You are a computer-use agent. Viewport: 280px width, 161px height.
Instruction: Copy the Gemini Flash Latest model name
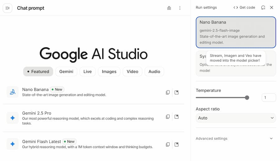point(168,144)
